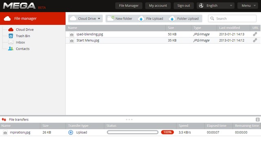Click the Sign out button
The image size is (261, 154).
pyautogui.click(x=184, y=6)
